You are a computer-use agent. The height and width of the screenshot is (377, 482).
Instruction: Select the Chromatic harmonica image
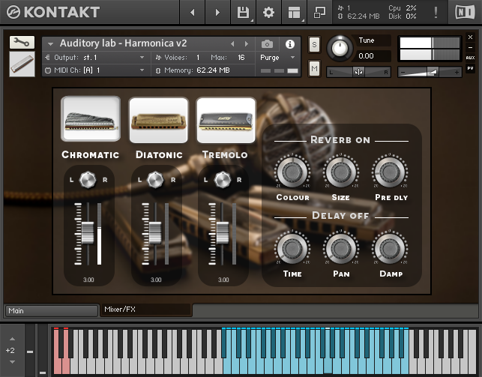[x=91, y=119]
